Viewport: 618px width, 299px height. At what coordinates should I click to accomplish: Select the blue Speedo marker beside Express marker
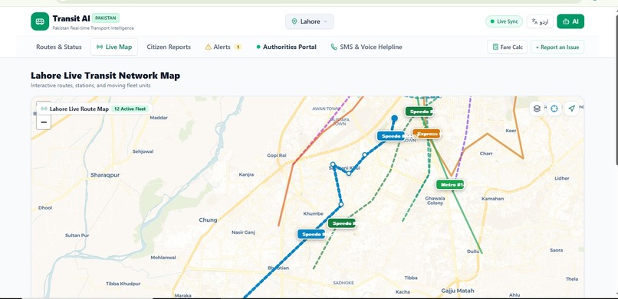click(391, 136)
